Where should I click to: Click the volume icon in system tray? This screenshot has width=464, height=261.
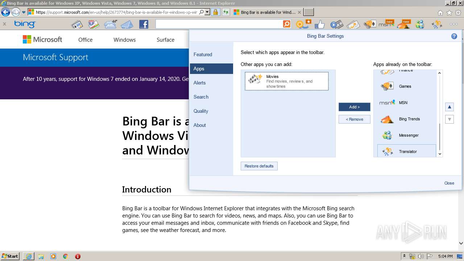[420, 256]
